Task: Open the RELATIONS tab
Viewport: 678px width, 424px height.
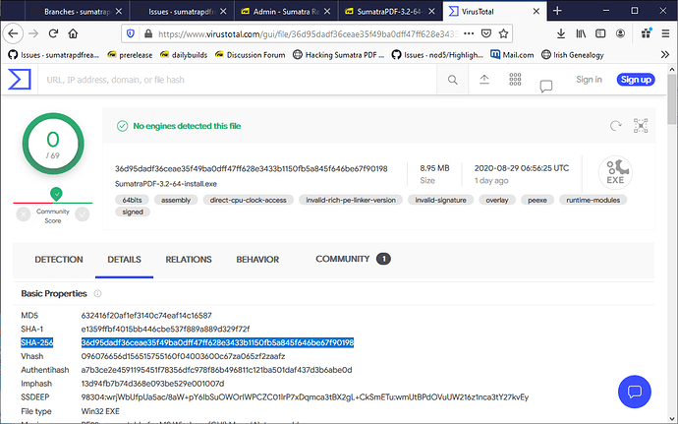Action: click(189, 260)
